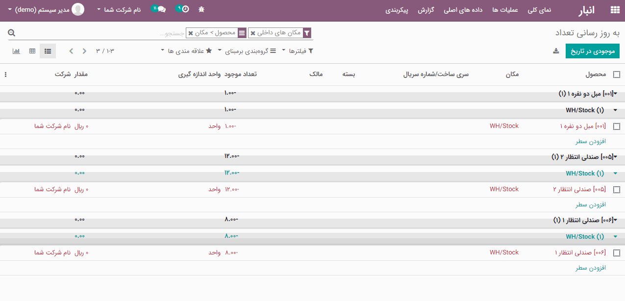This screenshot has width=625, height=301.
Task: Open the debug bug icon
Action: tap(201, 10)
